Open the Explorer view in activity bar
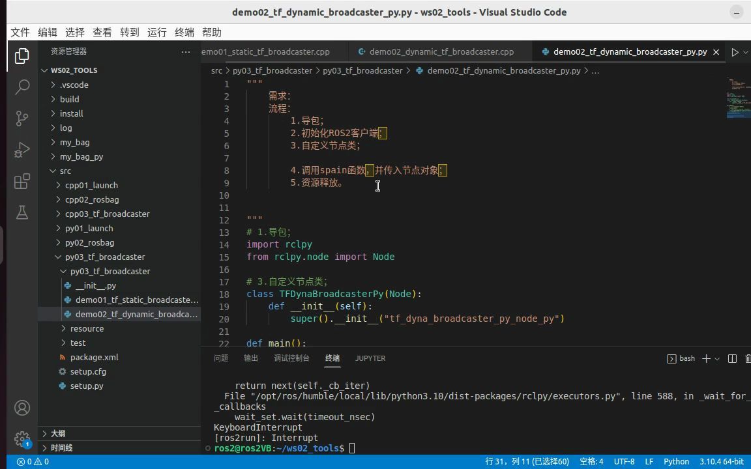 tap(22, 56)
